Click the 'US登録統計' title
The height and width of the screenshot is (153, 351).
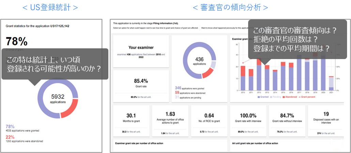click(x=50, y=8)
